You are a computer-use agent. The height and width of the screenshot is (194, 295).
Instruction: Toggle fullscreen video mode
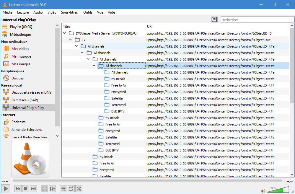click(44, 188)
